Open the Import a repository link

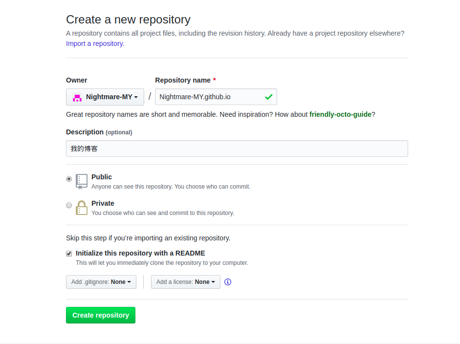tap(94, 43)
